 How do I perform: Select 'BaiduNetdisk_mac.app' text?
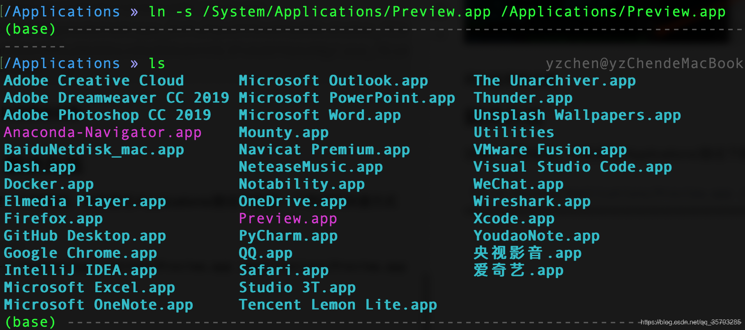94,150
